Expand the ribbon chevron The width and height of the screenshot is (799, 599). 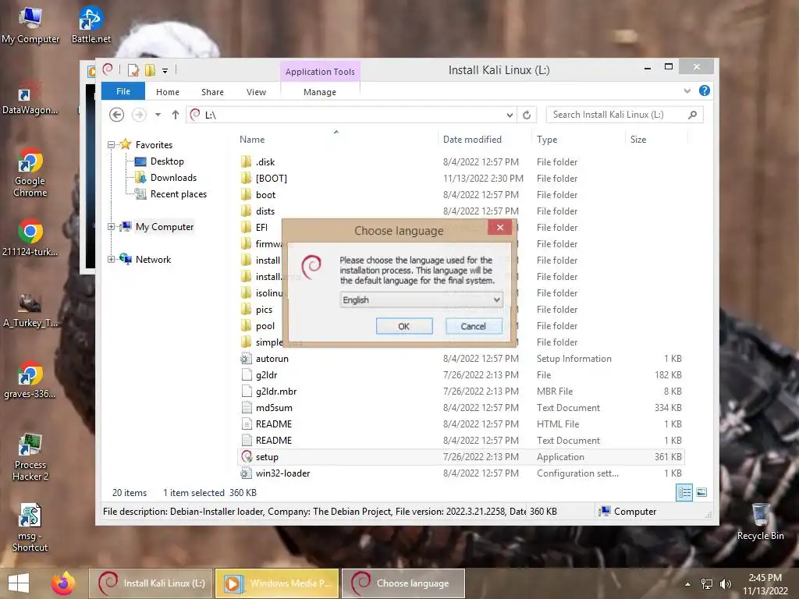[687, 90]
